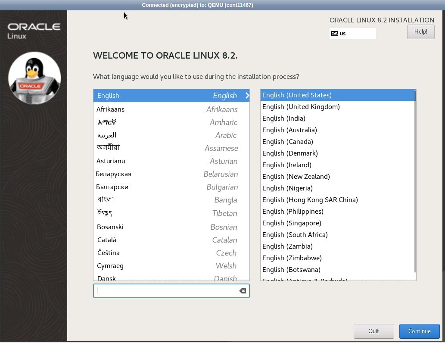Select Amharic language row
Screen dimensions: 445x343
coord(171,122)
